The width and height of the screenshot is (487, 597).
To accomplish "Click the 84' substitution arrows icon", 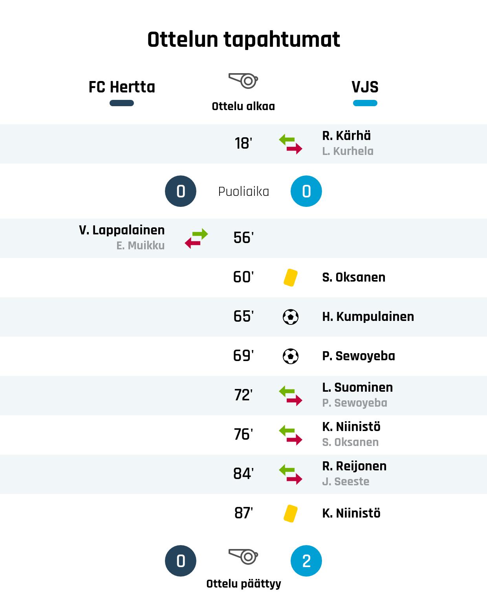I will [291, 474].
